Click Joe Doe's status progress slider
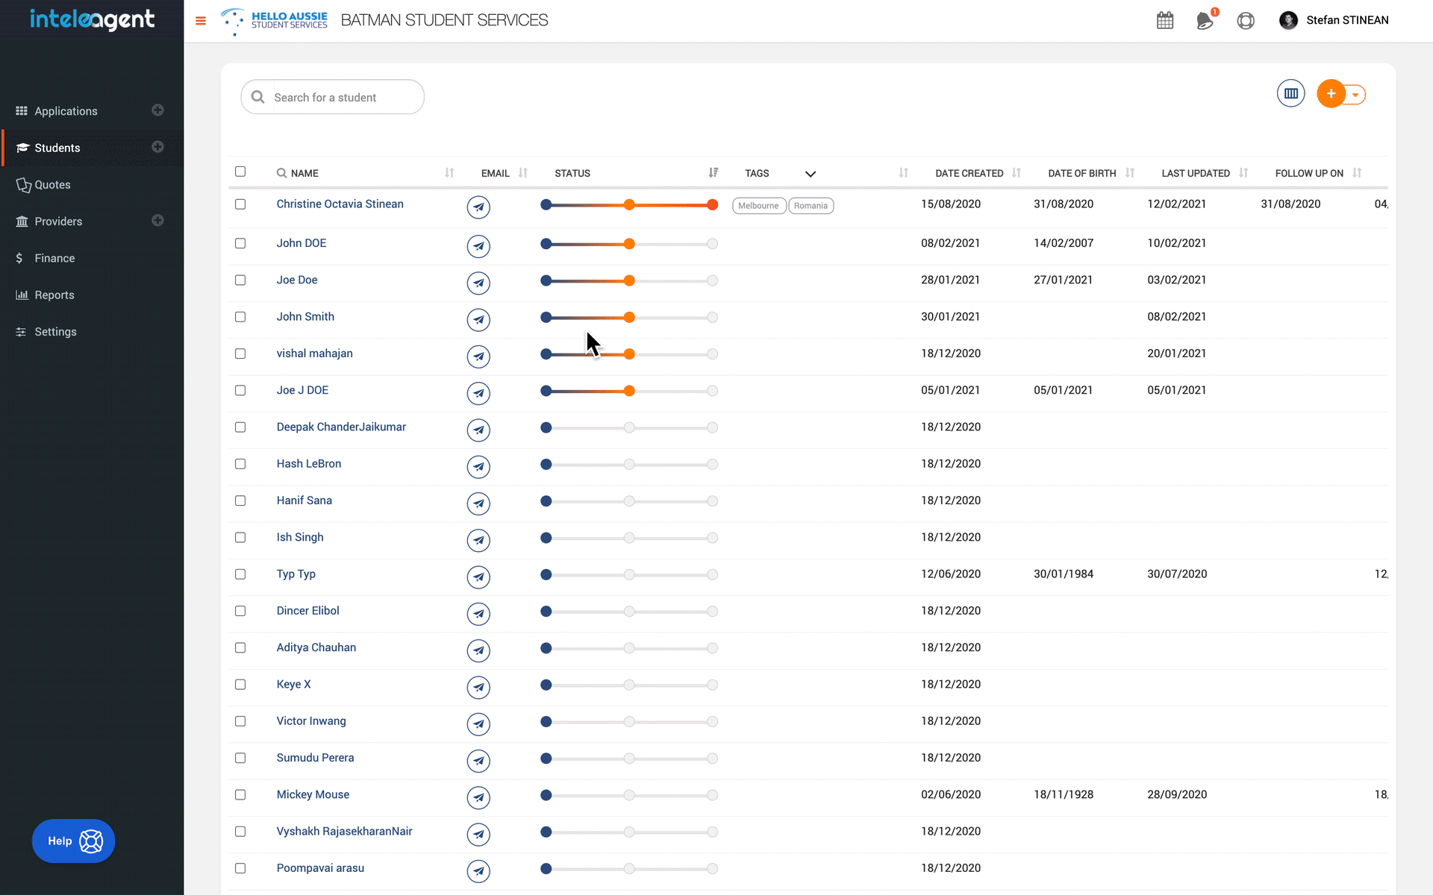The height and width of the screenshot is (895, 1433). coord(628,281)
